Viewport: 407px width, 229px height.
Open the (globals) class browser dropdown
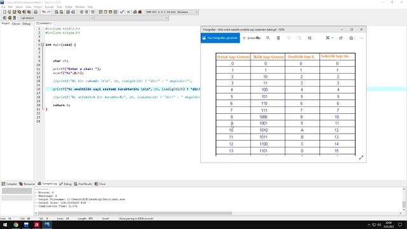point(57,18)
